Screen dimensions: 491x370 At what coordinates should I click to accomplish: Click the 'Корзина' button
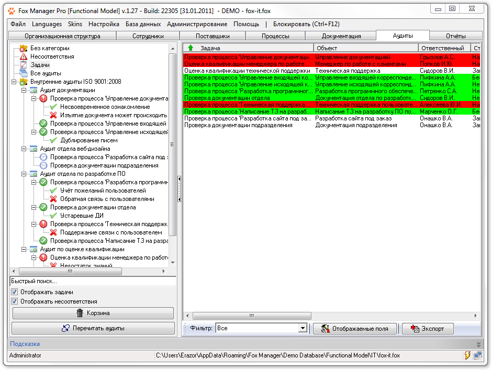coord(93,313)
